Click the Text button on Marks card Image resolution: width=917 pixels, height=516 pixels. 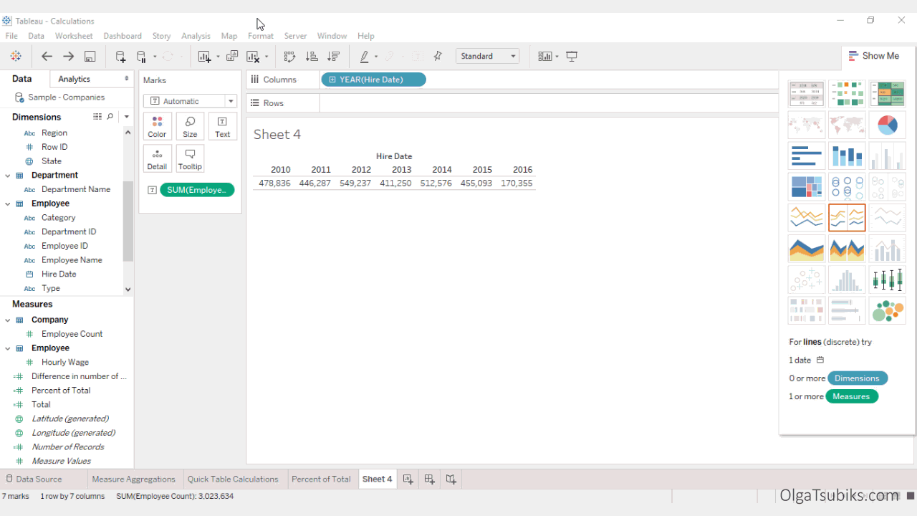point(223,126)
